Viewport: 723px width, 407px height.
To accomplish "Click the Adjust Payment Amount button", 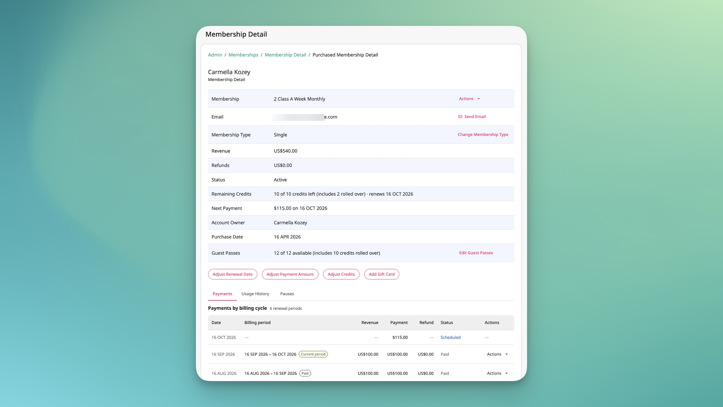I will [x=290, y=274].
